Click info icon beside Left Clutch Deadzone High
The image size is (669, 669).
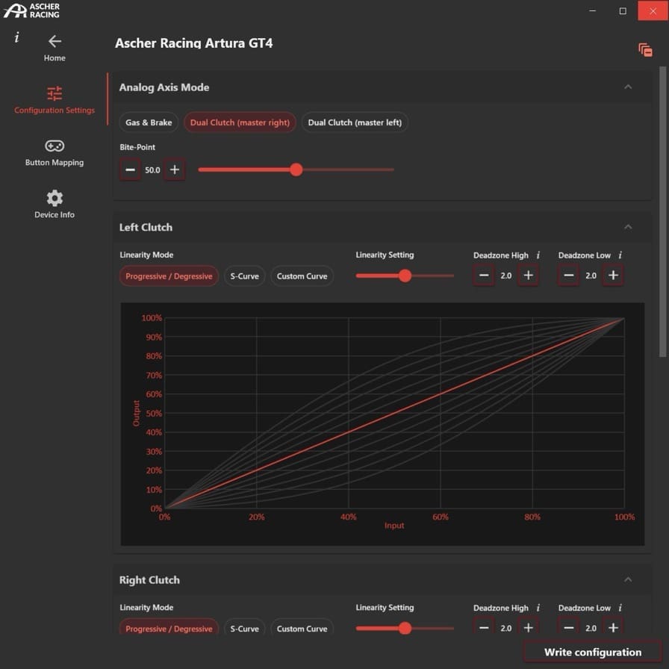pos(538,255)
